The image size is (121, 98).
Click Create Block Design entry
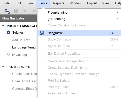[25, 74]
